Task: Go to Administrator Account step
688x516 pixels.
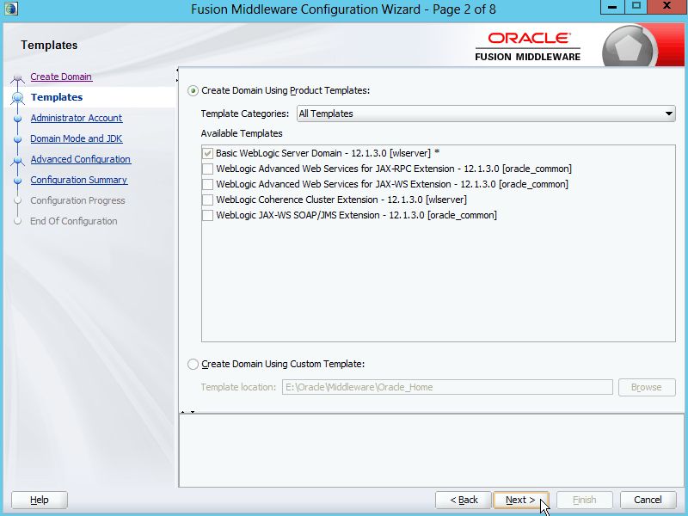Action: point(76,118)
